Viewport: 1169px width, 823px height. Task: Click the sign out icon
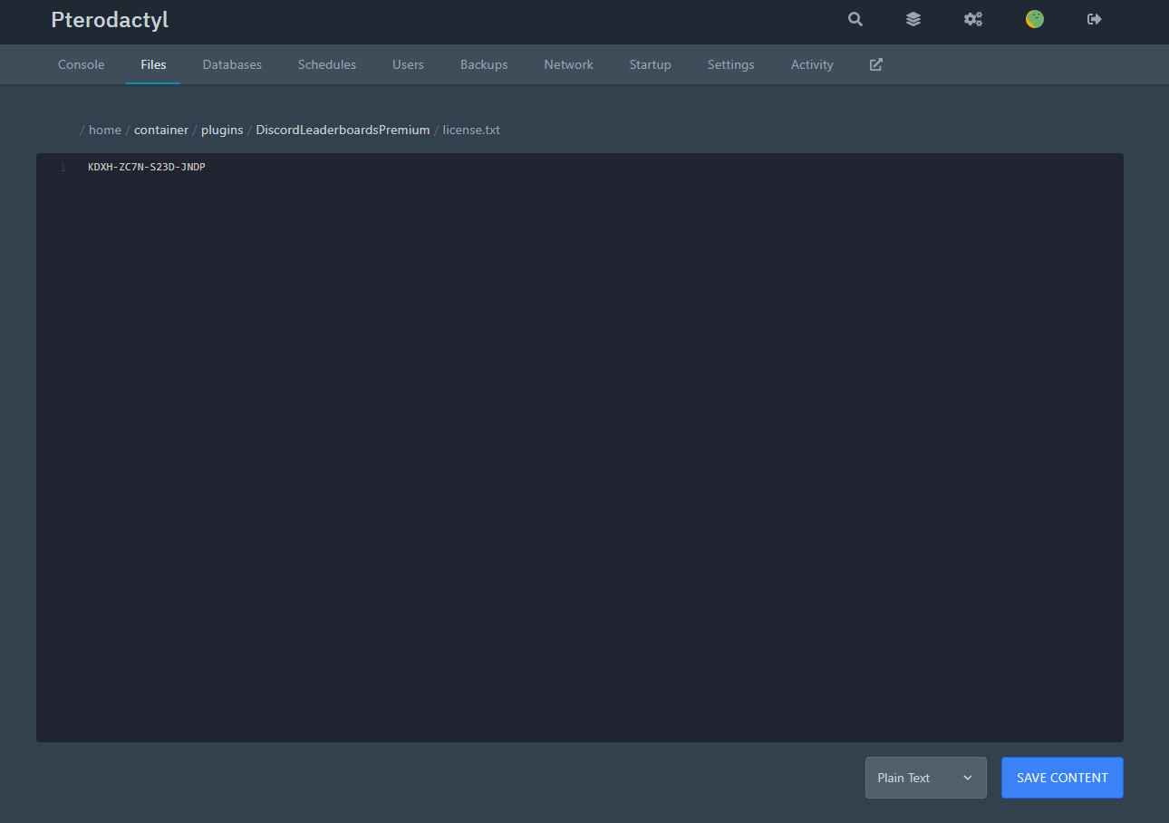click(1095, 19)
